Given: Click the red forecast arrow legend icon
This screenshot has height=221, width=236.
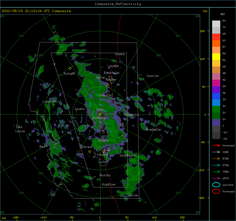Looking at the screenshot, I should click(216, 145).
